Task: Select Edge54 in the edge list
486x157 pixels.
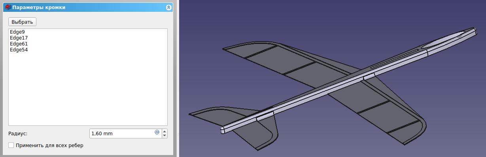Action: (19, 50)
